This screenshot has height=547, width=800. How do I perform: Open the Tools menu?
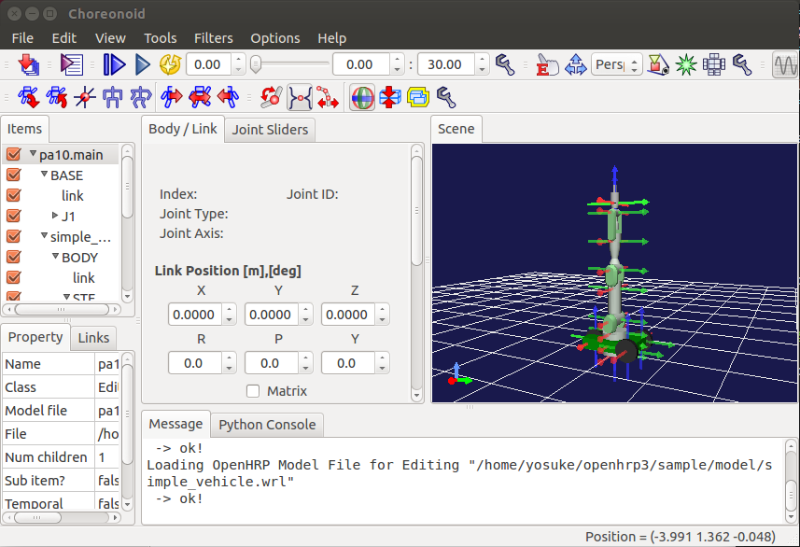161,38
